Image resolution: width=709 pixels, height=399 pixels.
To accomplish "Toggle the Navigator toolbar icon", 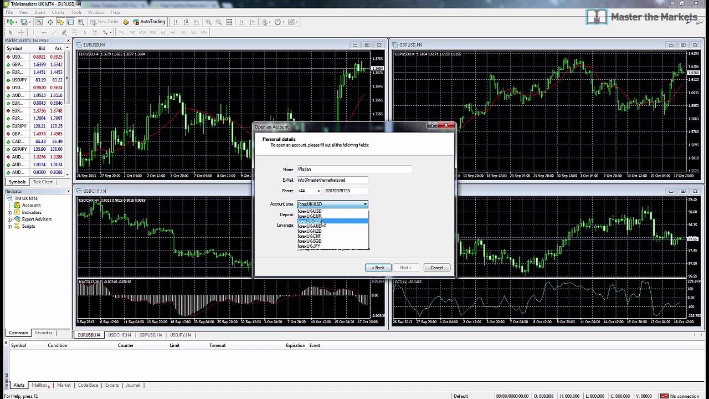I will click(x=60, y=22).
